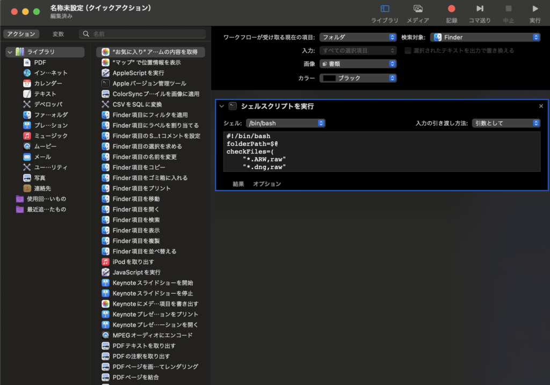Open the 検索対象 Finder dropdown
Viewport: 550px width, 385px height.
pyautogui.click(x=485, y=37)
